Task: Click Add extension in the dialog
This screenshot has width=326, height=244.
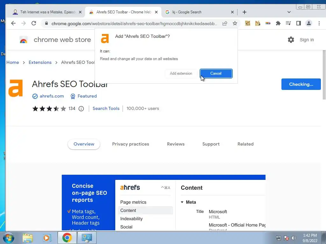Action: (x=181, y=73)
